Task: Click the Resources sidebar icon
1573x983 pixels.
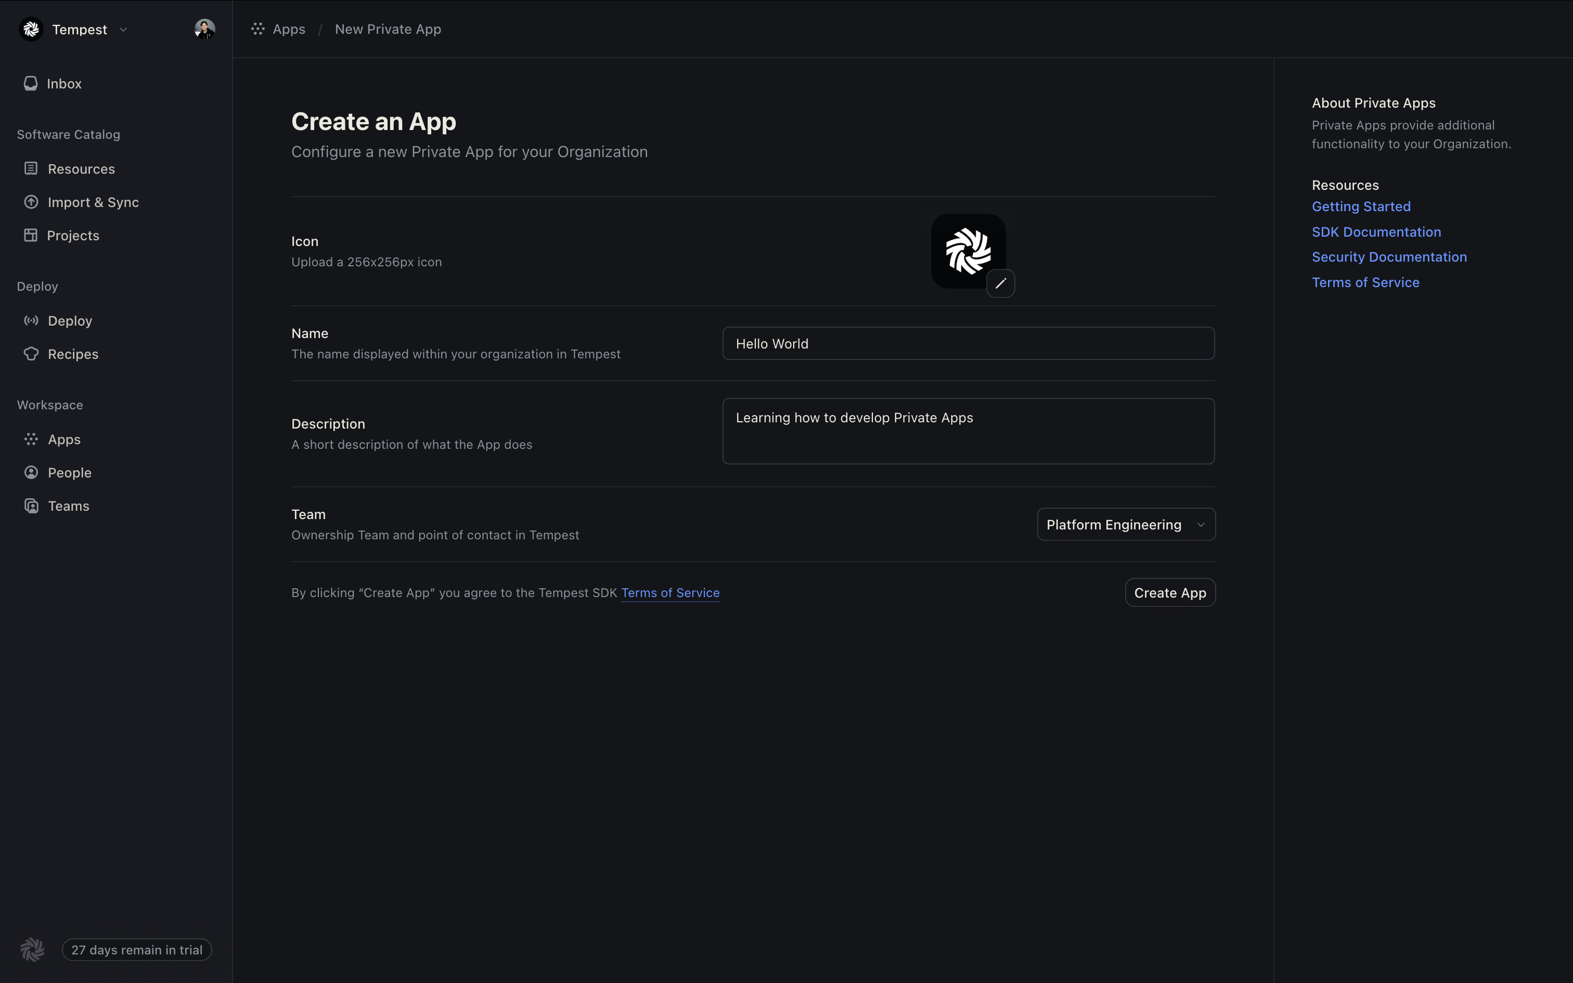Action: point(31,169)
